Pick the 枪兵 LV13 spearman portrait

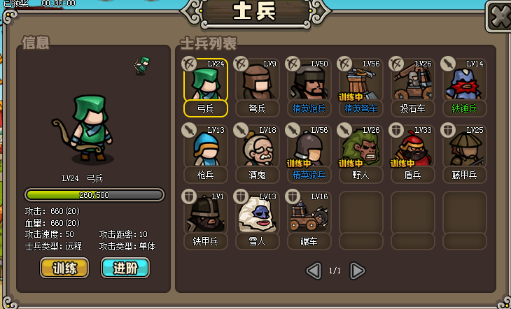point(205,147)
